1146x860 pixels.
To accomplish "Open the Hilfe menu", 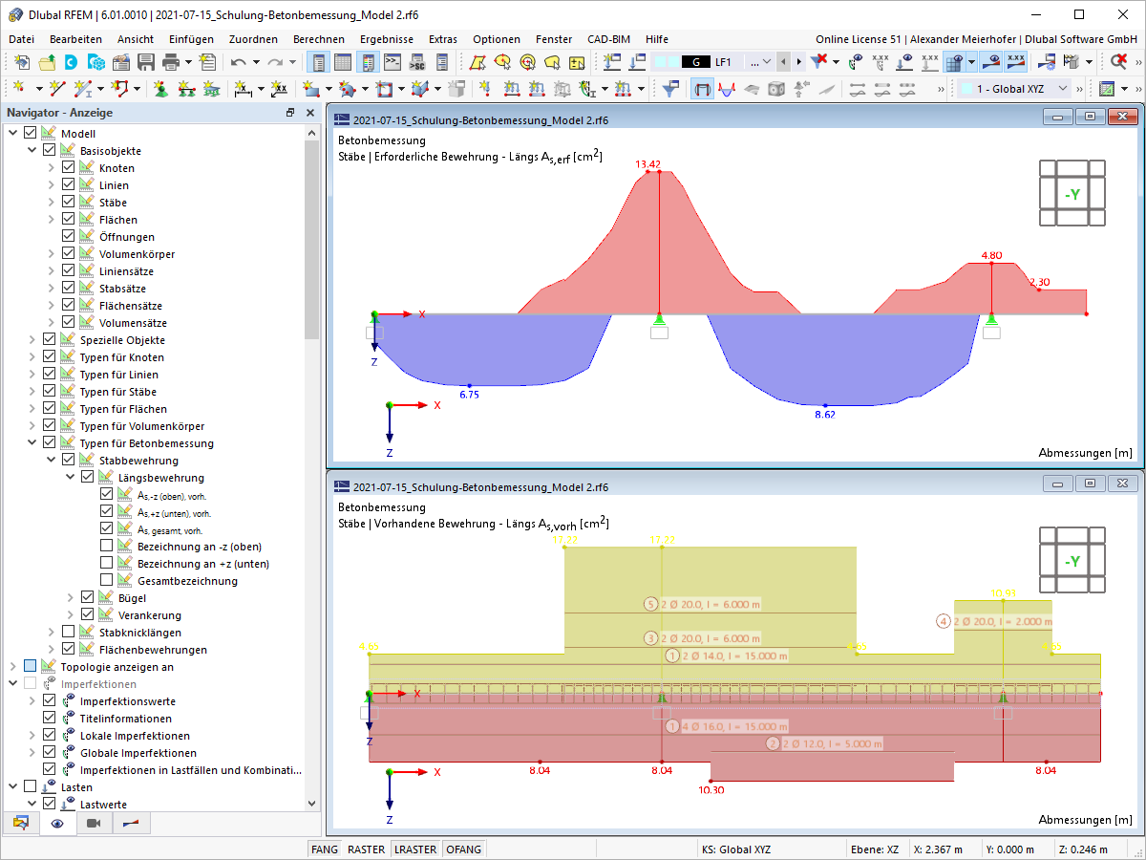I will click(657, 39).
